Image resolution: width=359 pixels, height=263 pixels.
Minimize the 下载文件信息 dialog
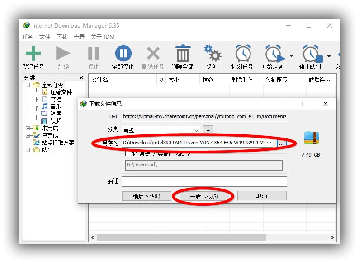(284, 104)
